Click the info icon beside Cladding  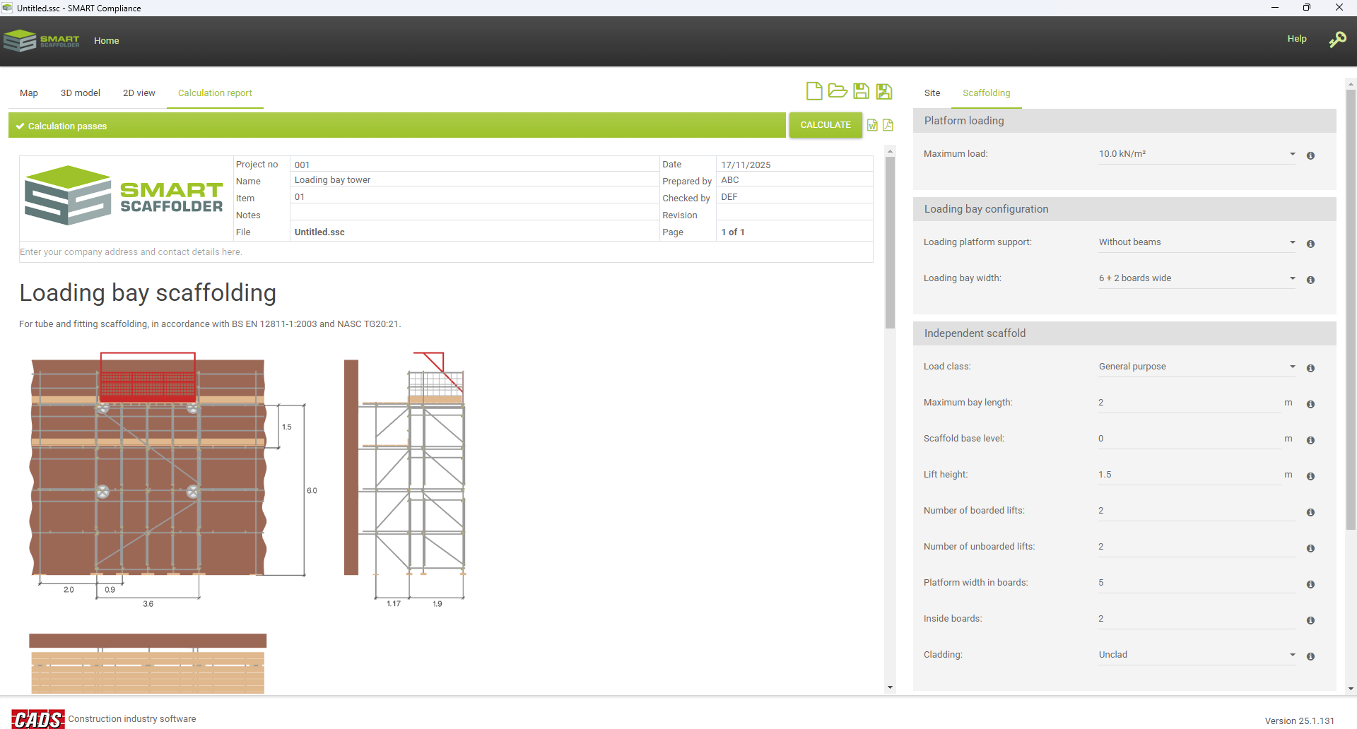pos(1310,656)
